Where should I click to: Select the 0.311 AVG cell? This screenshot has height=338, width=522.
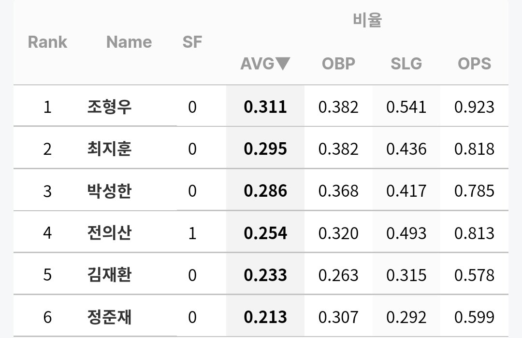click(x=265, y=107)
